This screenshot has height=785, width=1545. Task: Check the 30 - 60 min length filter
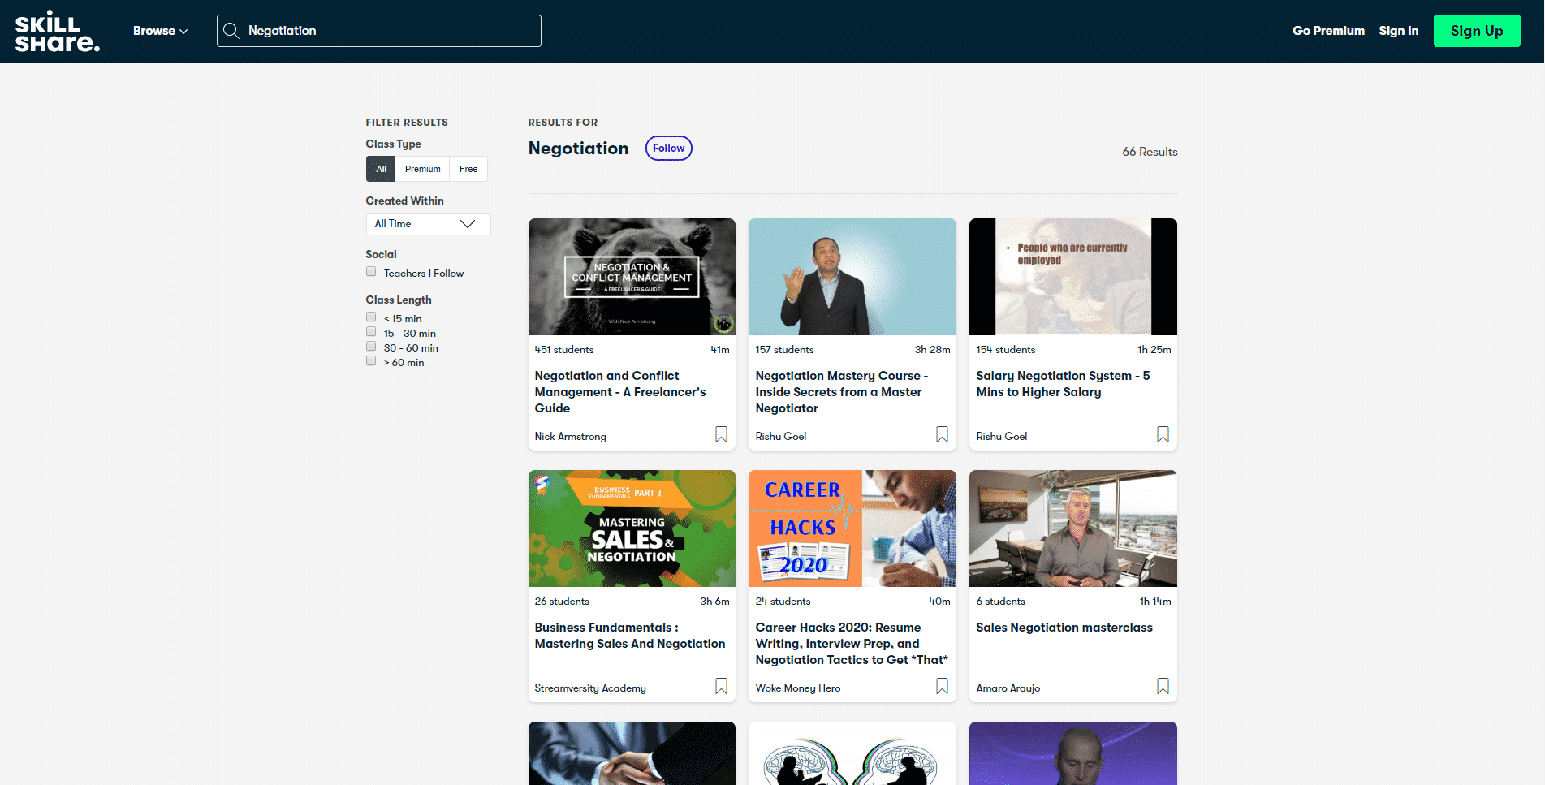point(371,347)
